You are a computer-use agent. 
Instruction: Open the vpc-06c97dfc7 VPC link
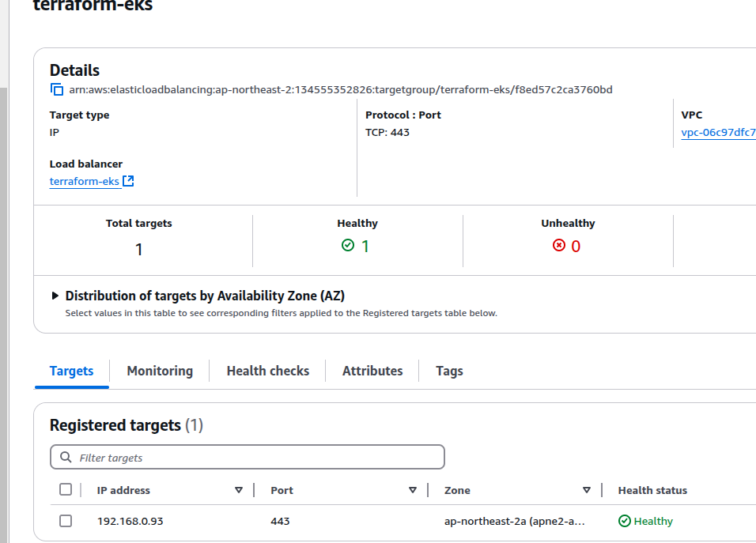coord(717,133)
